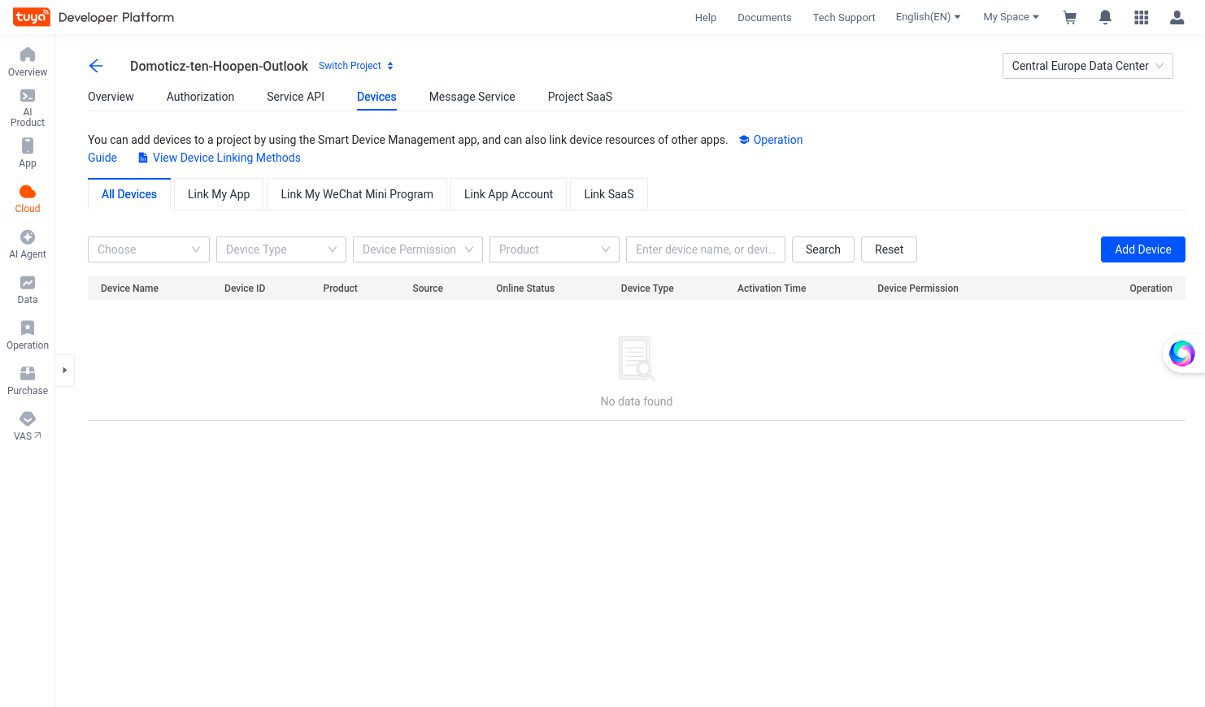Open the notifications bell
The height and width of the screenshot is (707, 1205).
[x=1105, y=17]
